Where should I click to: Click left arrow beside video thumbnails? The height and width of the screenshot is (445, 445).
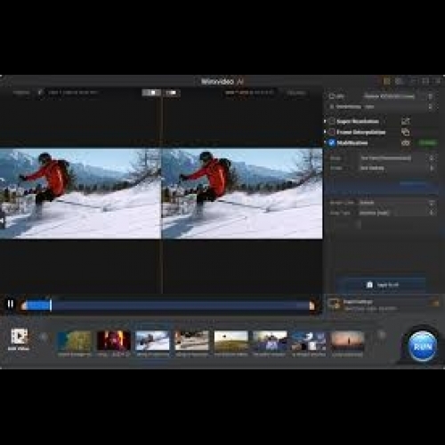[x=44, y=337]
